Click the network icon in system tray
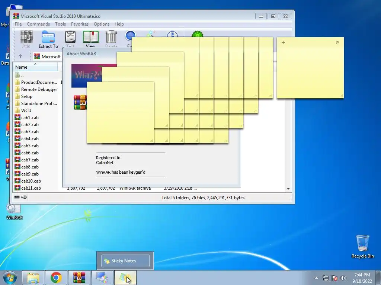This screenshot has width=381, height=285. tap(325, 278)
